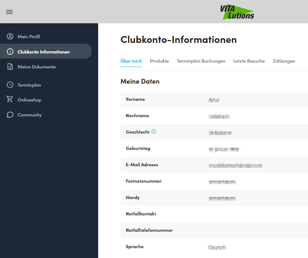The height and width of the screenshot is (258, 308).
Task: Open the Terminplan Buchungen tab
Action: pos(201,61)
